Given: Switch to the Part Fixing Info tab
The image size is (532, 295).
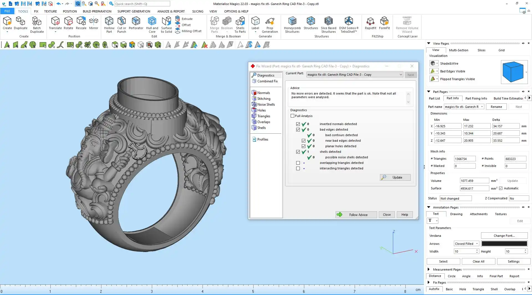Looking at the screenshot, I should click(x=476, y=98).
